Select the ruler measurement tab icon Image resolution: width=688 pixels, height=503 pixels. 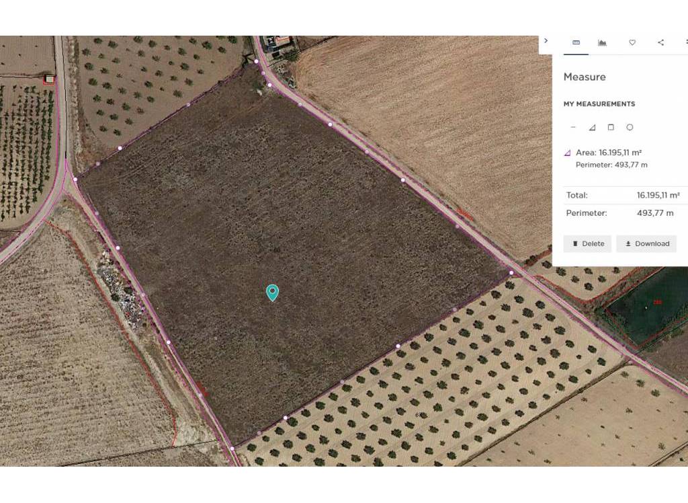(x=576, y=42)
